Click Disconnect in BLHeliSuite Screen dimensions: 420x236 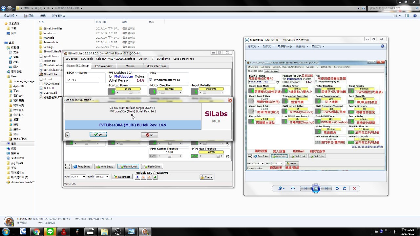(x=122, y=177)
